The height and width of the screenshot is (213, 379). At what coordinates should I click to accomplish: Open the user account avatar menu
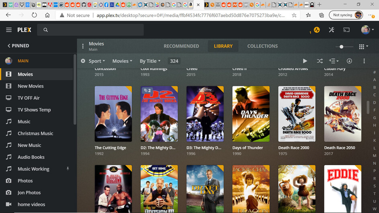[x=367, y=30]
